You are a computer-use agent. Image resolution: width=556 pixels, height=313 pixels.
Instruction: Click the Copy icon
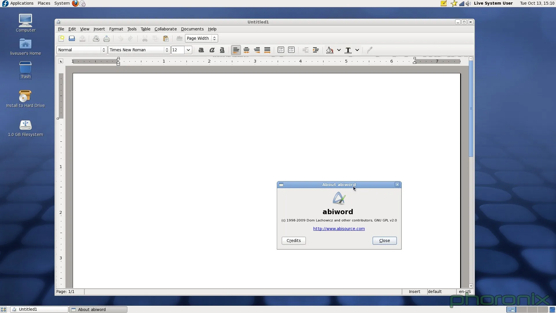[x=155, y=38]
